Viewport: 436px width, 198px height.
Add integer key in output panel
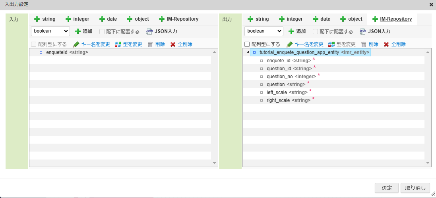[x=291, y=19]
